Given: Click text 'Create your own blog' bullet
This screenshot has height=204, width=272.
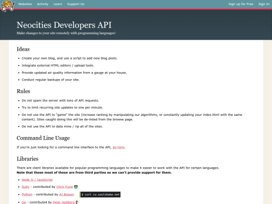Looking at the screenshot, I should [70, 58].
